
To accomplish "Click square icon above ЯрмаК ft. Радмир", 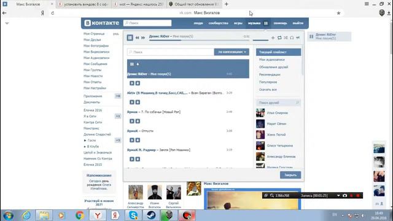I will point(138,141).
